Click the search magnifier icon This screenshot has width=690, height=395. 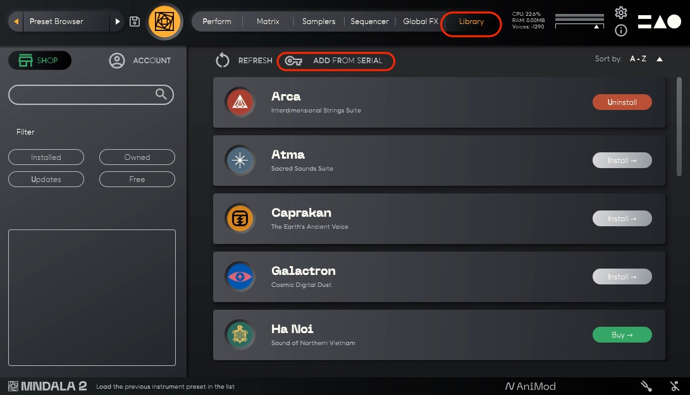click(161, 94)
